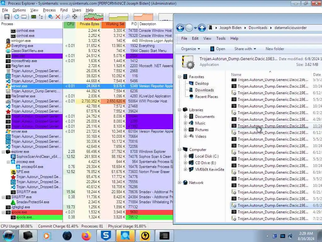Screen dimensions: 322x242
Task: Open the Edit menu in the Explorer window
Action: pos(195,38)
